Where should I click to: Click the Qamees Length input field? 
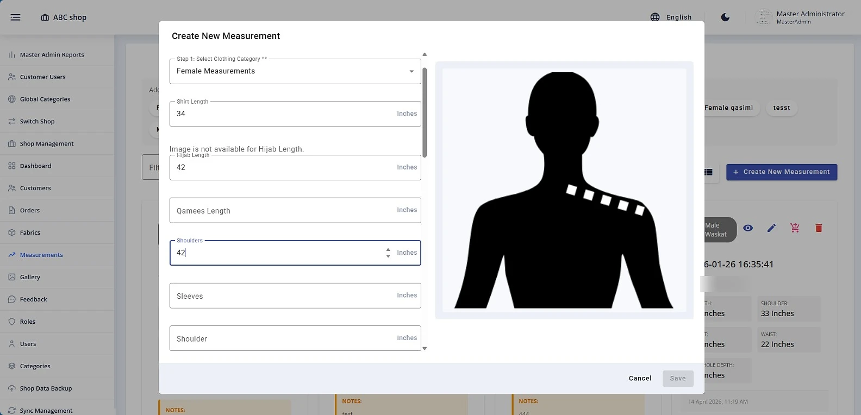tap(295, 210)
